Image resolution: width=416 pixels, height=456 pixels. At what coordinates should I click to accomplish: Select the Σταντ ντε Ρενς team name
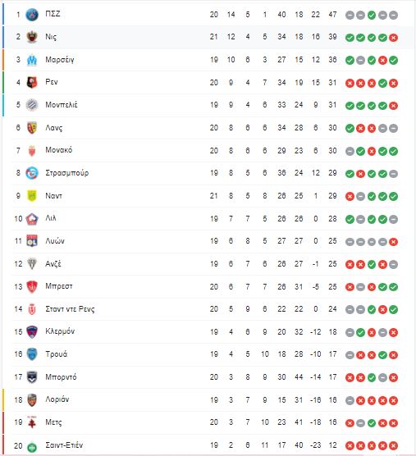(70, 309)
